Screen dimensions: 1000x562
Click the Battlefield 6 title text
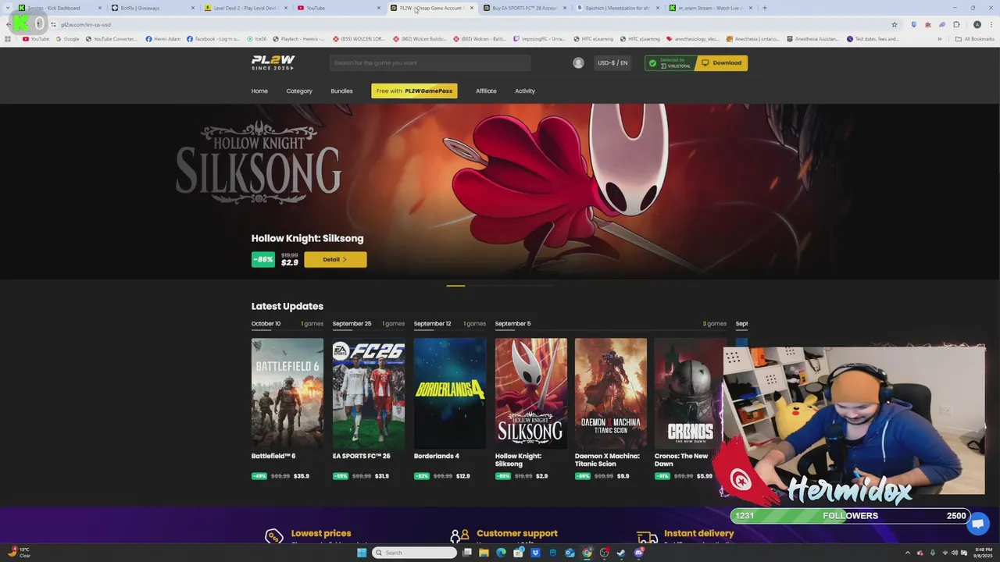tap(273, 456)
